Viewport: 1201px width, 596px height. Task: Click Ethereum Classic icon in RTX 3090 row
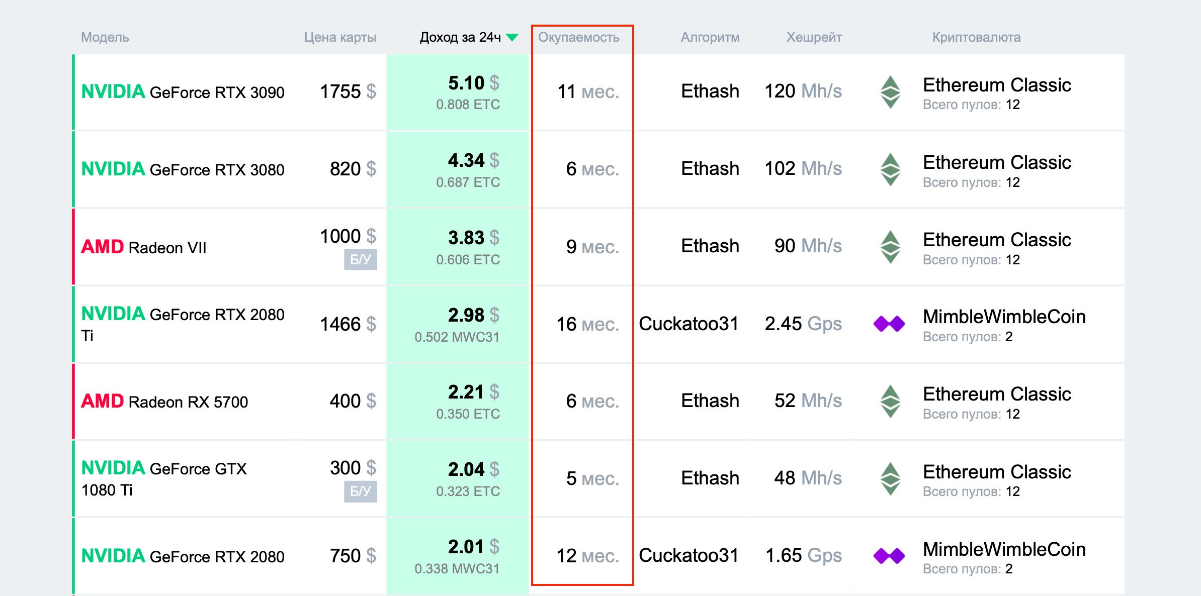pyautogui.click(x=890, y=92)
